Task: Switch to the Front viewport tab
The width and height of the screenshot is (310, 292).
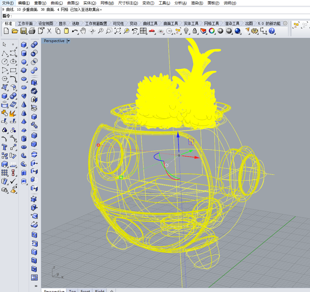Action: point(85,290)
